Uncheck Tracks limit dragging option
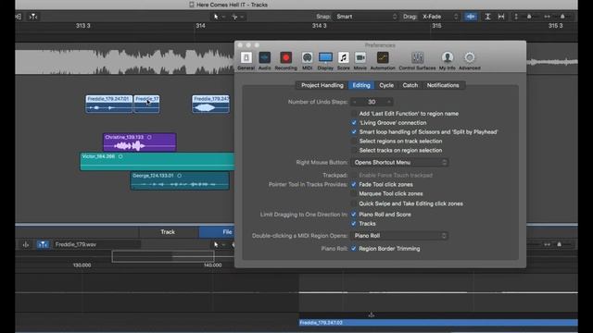593x333 pixels. click(x=354, y=224)
